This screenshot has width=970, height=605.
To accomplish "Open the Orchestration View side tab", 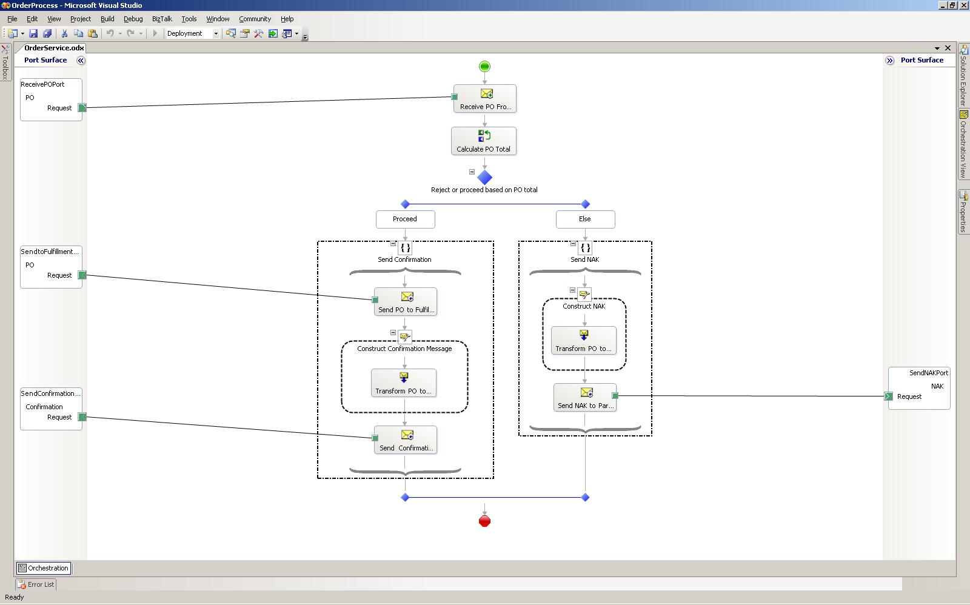I will 963,144.
